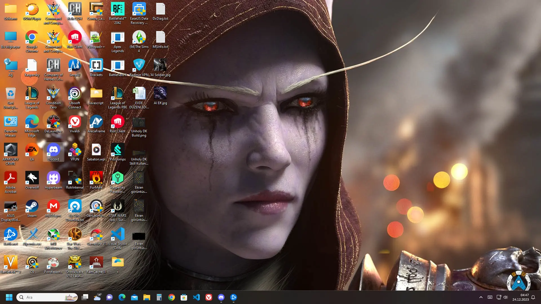Select the ARMOURY CRATE desktop icon
Image resolution: width=541 pixels, height=304 pixels.
11,154
